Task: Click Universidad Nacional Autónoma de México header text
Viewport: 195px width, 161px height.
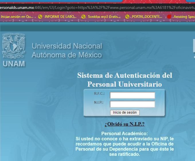Action: (x=67, y=51)
